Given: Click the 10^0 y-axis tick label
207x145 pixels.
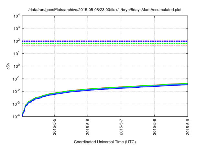Looking at the screenshot, I should coord(16,66).
